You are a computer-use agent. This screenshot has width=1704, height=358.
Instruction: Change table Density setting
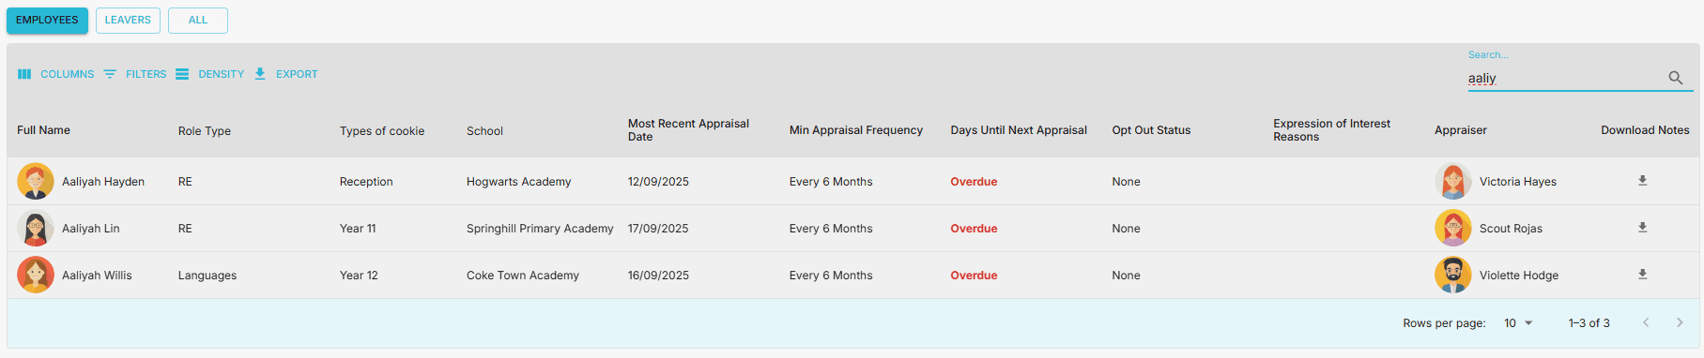(209, 74)
